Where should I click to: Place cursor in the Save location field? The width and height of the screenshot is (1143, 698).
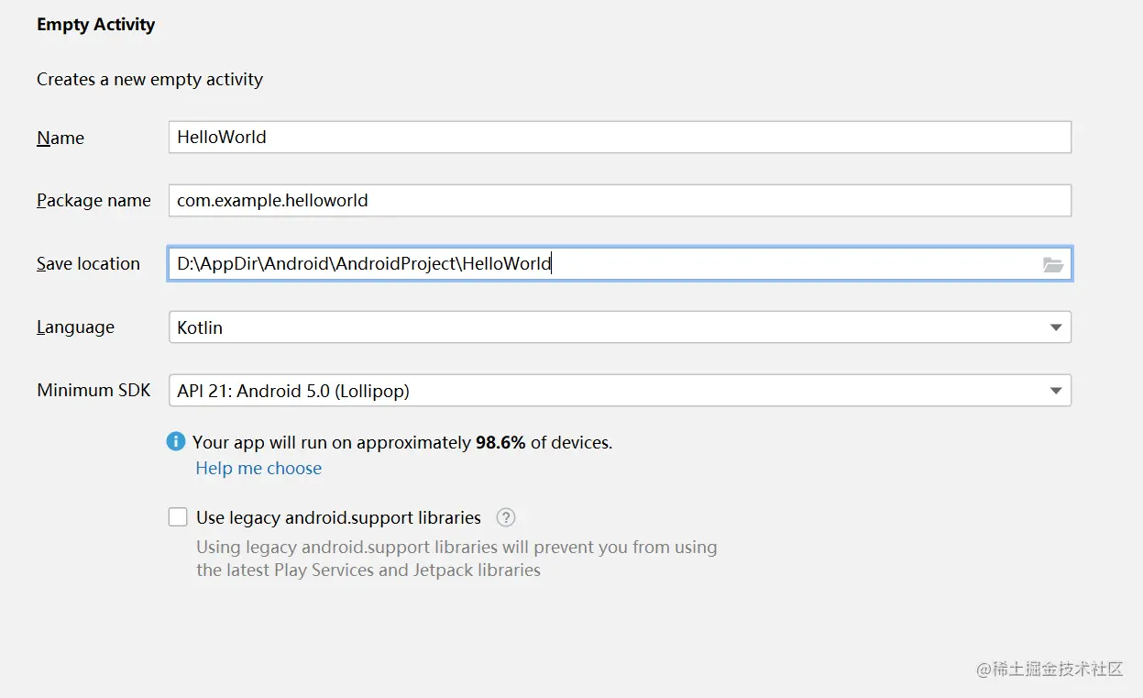click(x=788, y=264)
